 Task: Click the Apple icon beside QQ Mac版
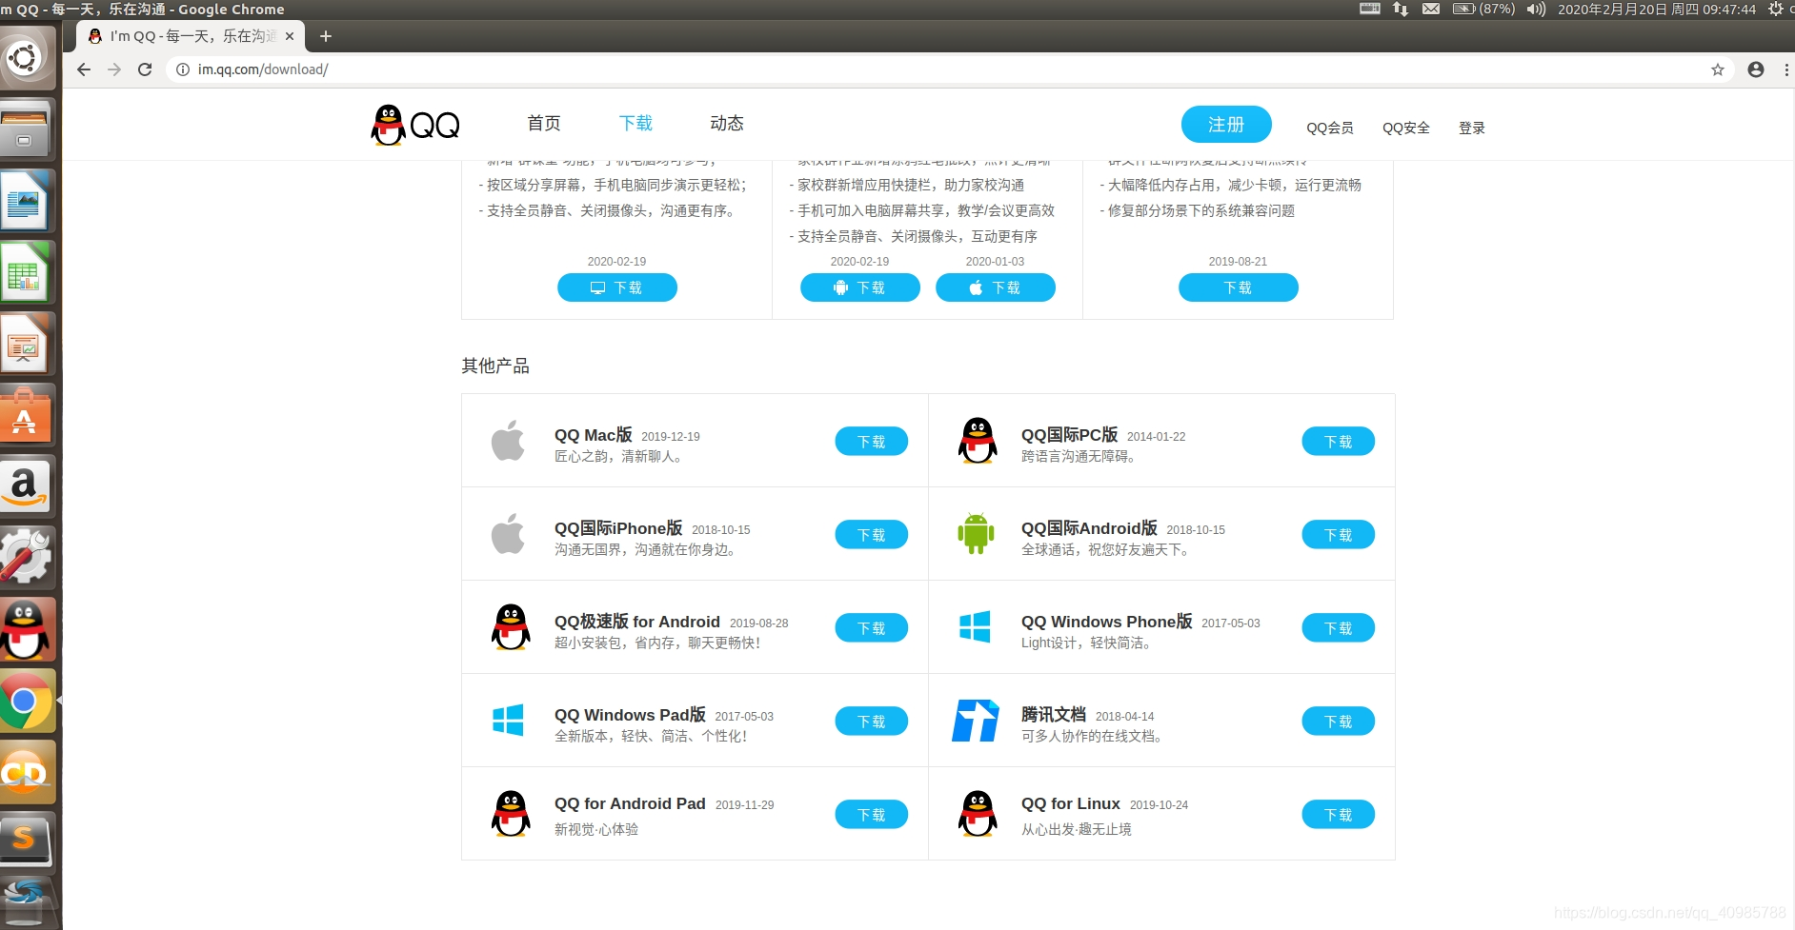tap(508, 441)
